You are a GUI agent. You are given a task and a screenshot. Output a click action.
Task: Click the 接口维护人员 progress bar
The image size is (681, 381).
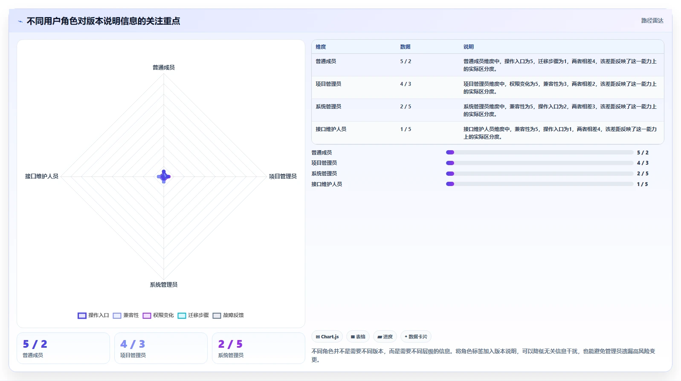point(539,184)
